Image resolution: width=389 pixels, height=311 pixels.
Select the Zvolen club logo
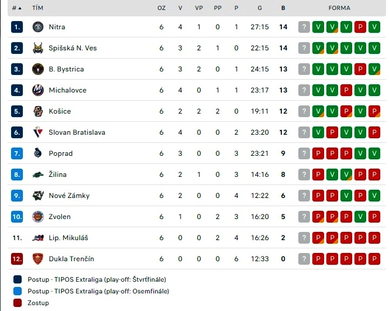[38, 217]
